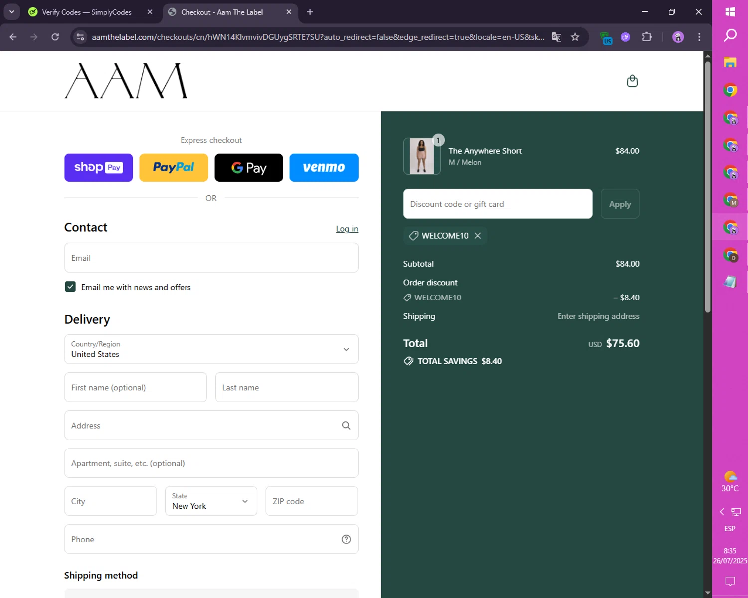This screenshot has width=748, height=598.
Task: Focus the Email input field
Action: click(x=211, y=258)
